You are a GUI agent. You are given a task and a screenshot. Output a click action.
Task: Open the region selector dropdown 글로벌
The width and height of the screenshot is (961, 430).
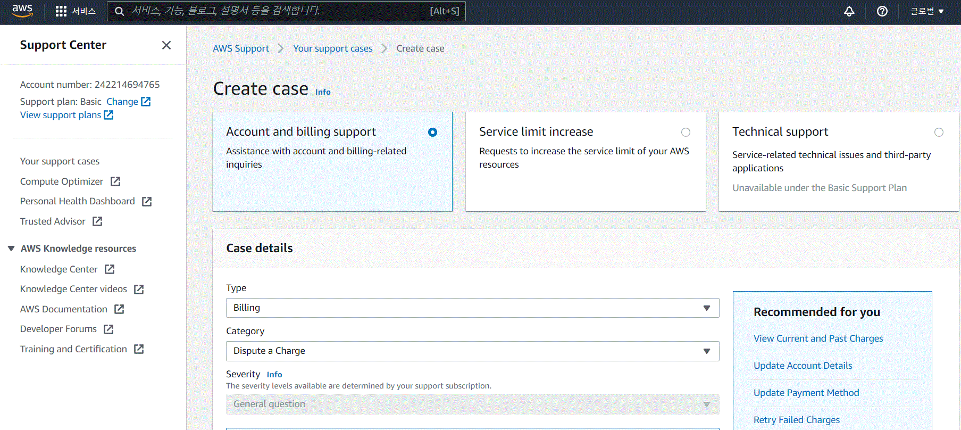click(x=927, y=11)
